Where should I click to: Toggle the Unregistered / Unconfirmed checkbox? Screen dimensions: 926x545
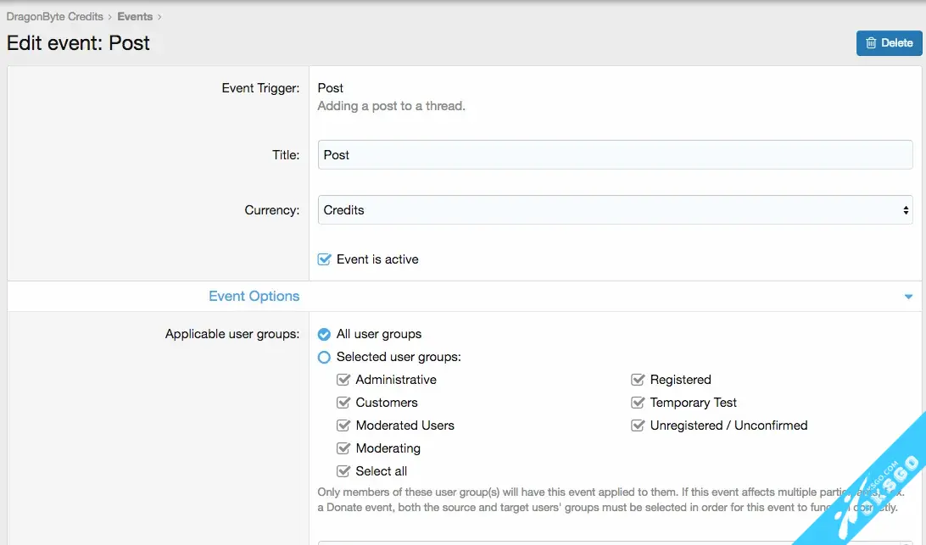(x=638, y=426)
